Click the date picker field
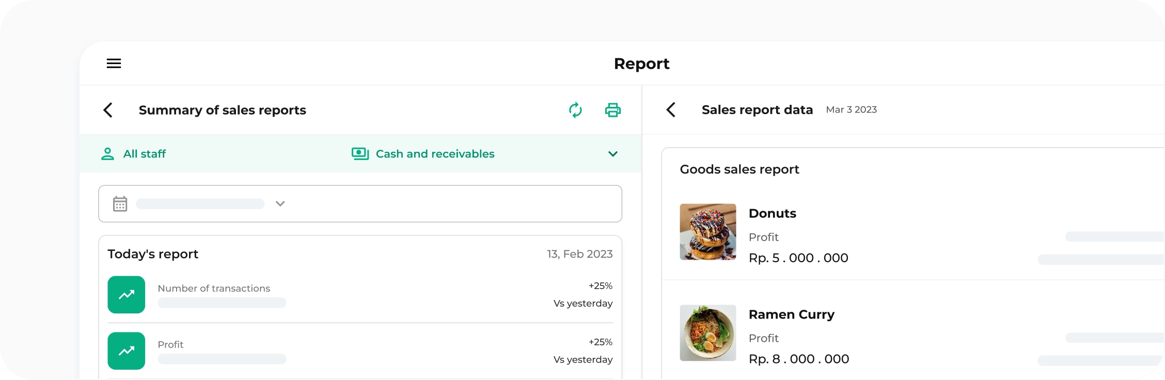This screenshot has width=1165, height=380. [360, 204]
